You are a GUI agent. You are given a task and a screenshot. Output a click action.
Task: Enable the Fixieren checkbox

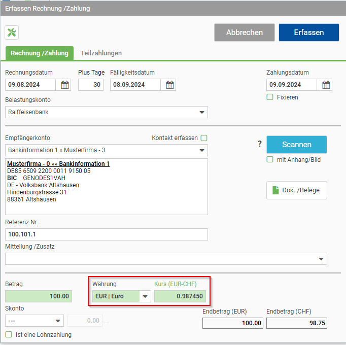pos(270,97)
